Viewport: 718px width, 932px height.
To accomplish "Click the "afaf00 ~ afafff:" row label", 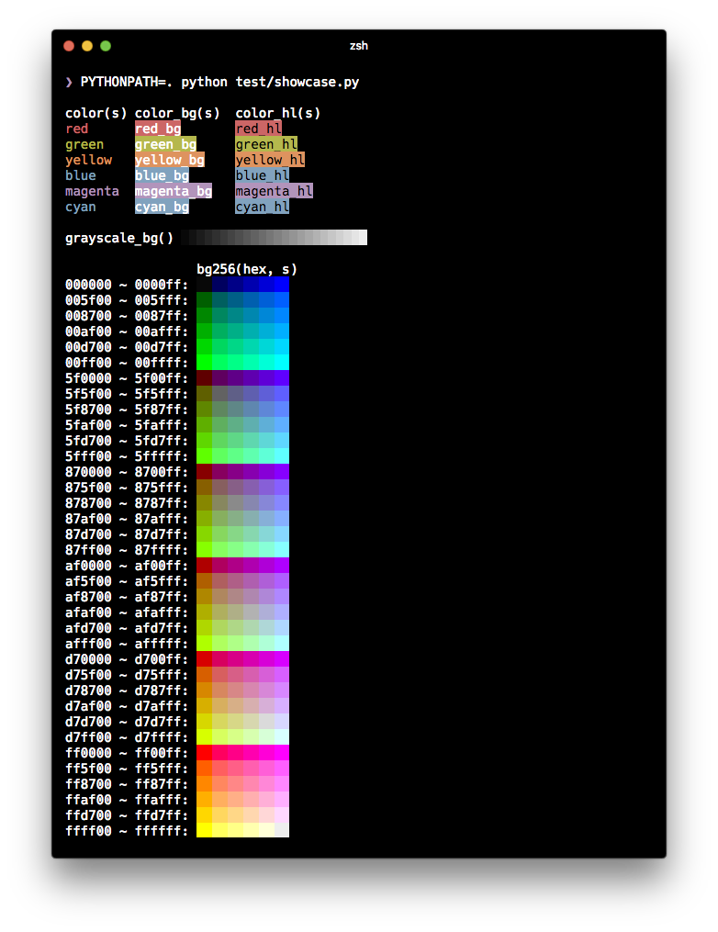I will coord(127,612).
